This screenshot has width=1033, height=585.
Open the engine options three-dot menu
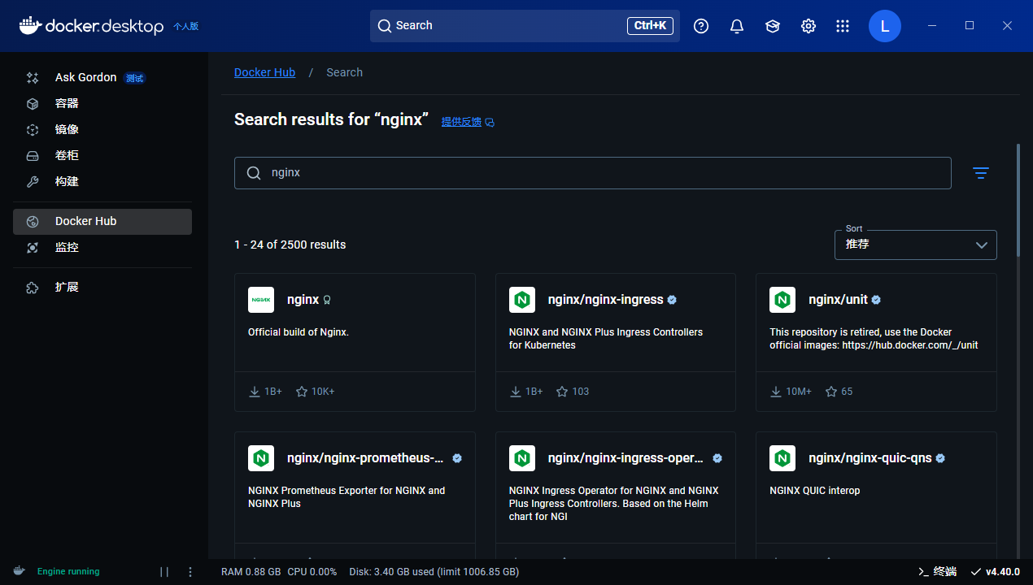pyautogui.click(x=190, y=571)
